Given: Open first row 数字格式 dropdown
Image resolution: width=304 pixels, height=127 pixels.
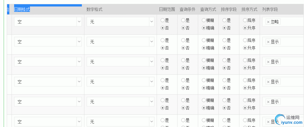Looking at the screenshot, I should click(x=120, y=22).
